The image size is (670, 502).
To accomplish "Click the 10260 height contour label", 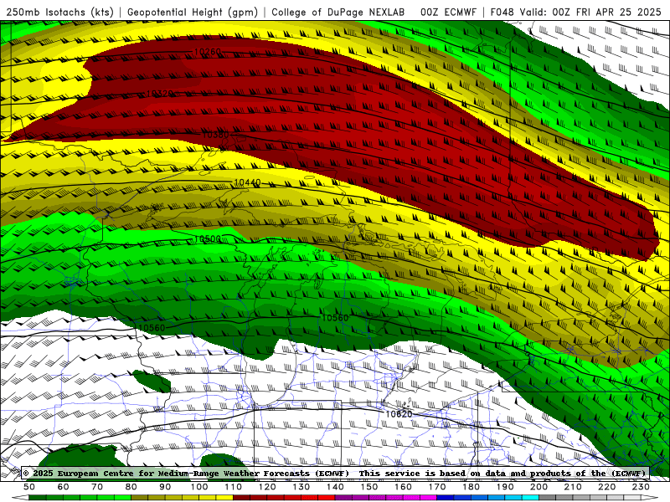I will [208, 52].
